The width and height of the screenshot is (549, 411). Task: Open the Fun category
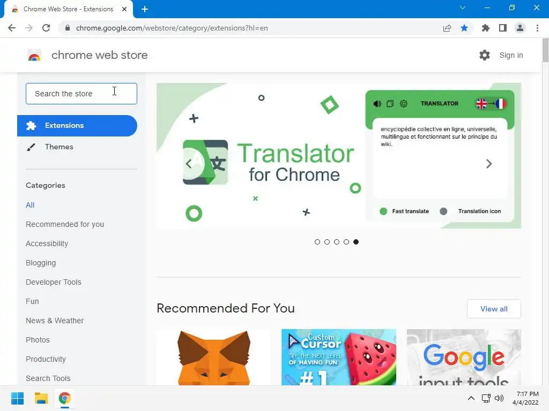(32, 301)
